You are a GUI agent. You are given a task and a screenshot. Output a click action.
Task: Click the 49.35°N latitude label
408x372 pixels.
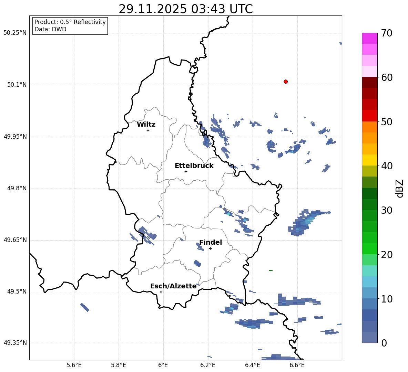[x=15, y=343]
